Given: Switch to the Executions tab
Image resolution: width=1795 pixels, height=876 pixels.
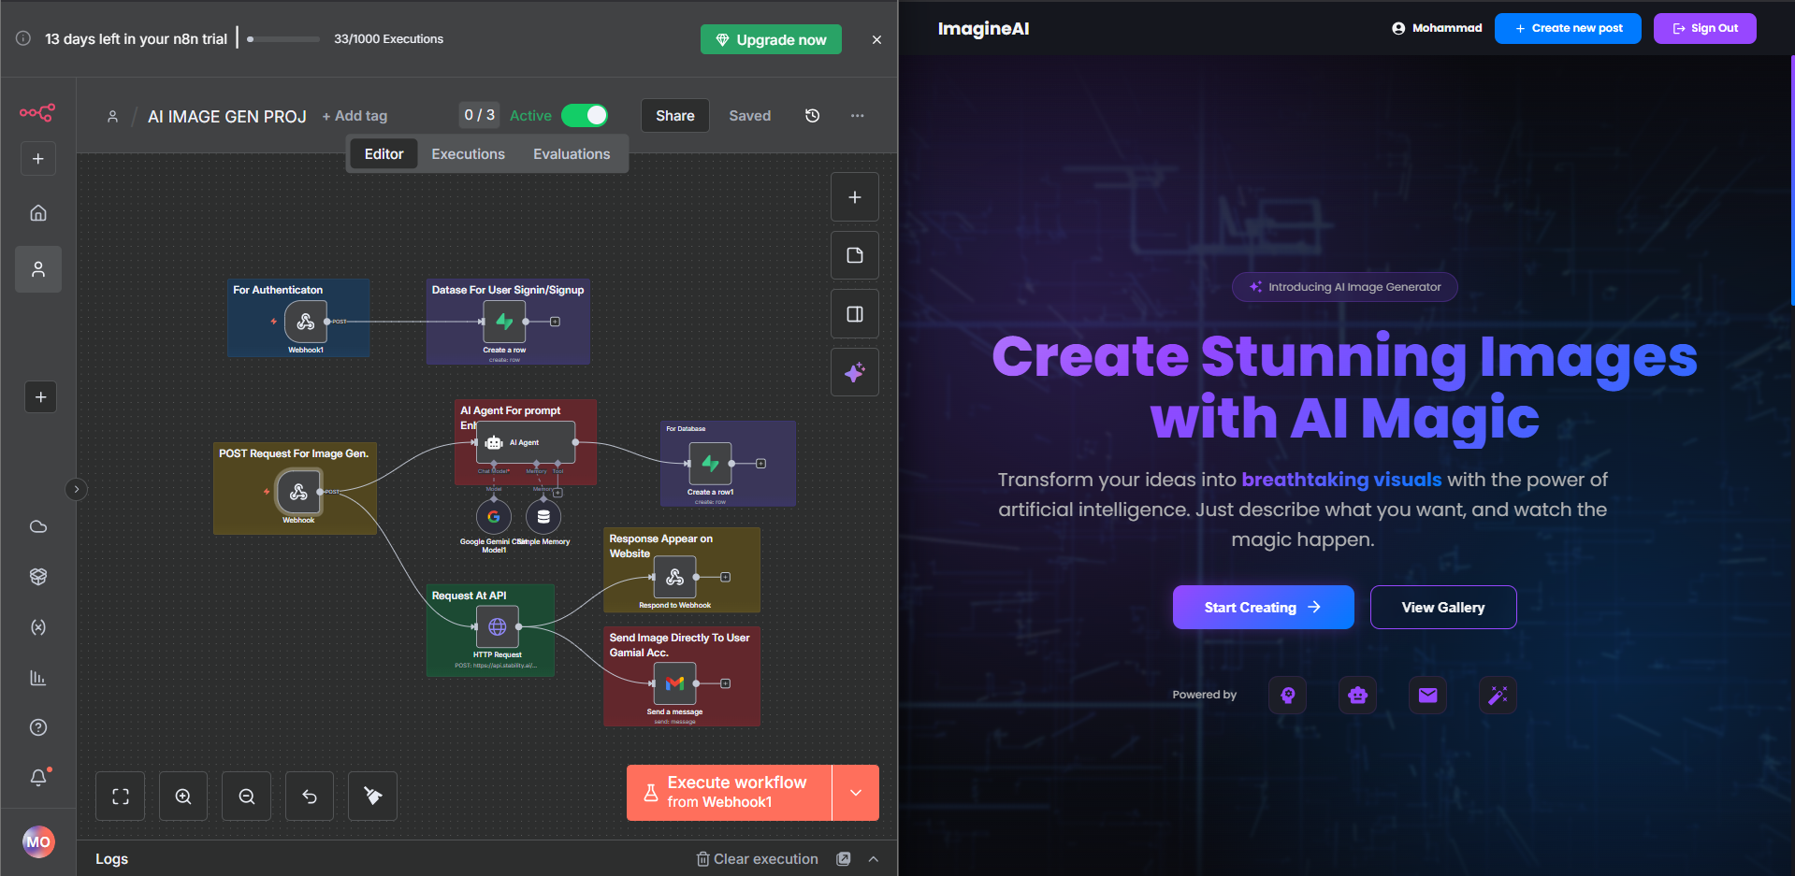Looking at the screenshot, I should pos(468,154).
